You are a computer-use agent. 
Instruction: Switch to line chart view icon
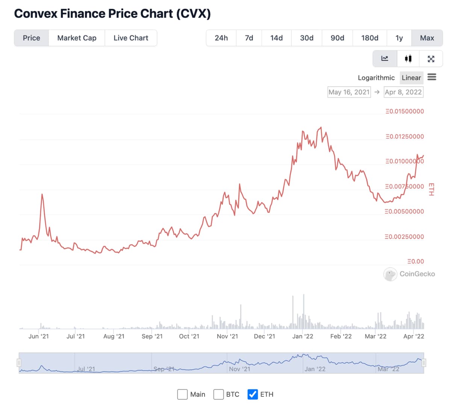[384, 59]
